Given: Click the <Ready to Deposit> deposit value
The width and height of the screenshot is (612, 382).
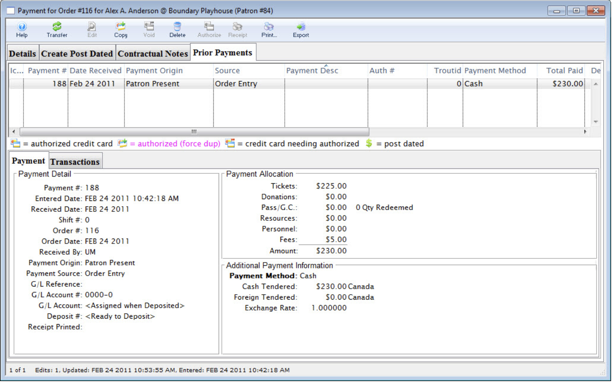Looking at the screenshot, I should (120, 316).
